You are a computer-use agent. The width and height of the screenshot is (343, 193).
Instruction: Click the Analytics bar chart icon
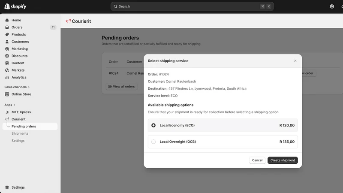click(7, 77)
